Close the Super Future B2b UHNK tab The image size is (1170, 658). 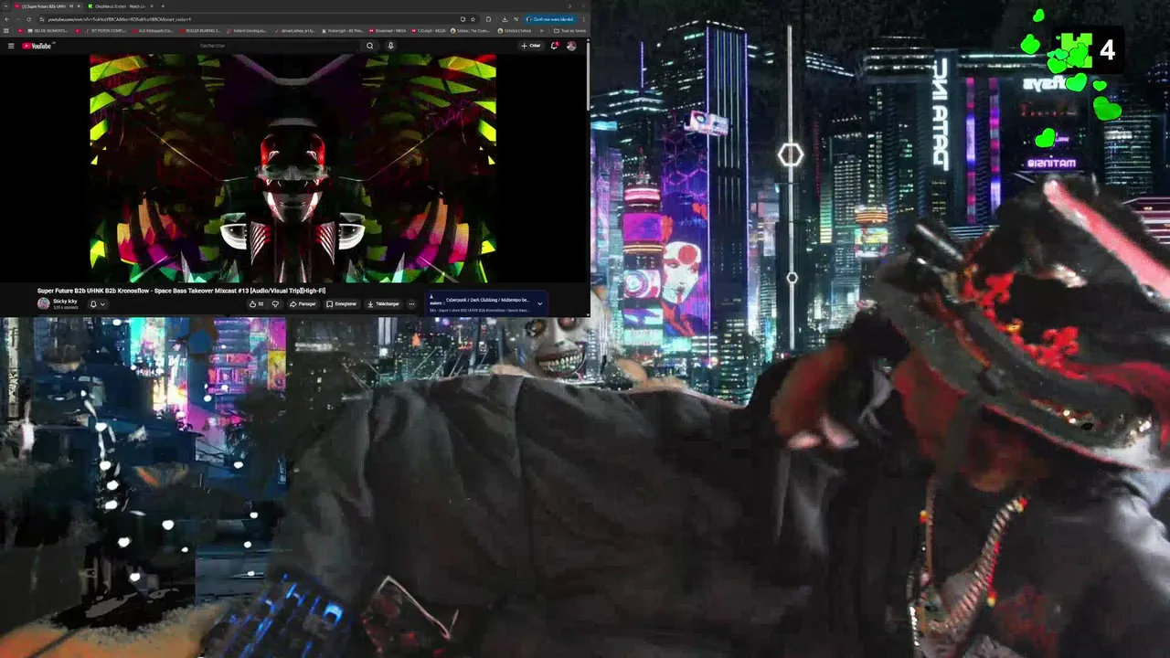point(79,6)
